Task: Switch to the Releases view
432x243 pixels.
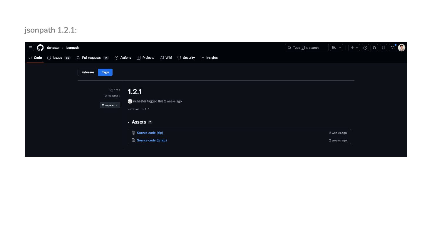Action: pos(88,72)
